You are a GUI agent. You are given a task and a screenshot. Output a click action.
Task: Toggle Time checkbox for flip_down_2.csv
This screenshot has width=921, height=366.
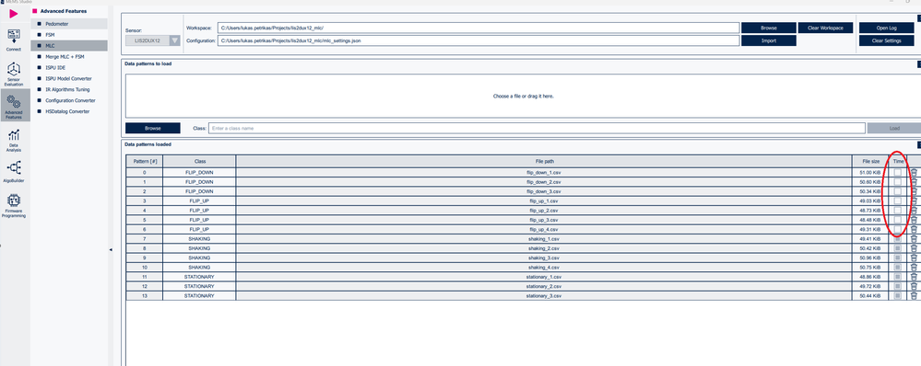898,182
